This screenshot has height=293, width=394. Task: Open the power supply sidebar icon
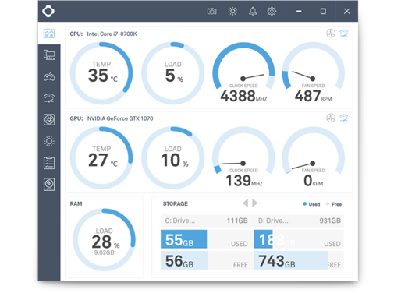pos(49,184)
